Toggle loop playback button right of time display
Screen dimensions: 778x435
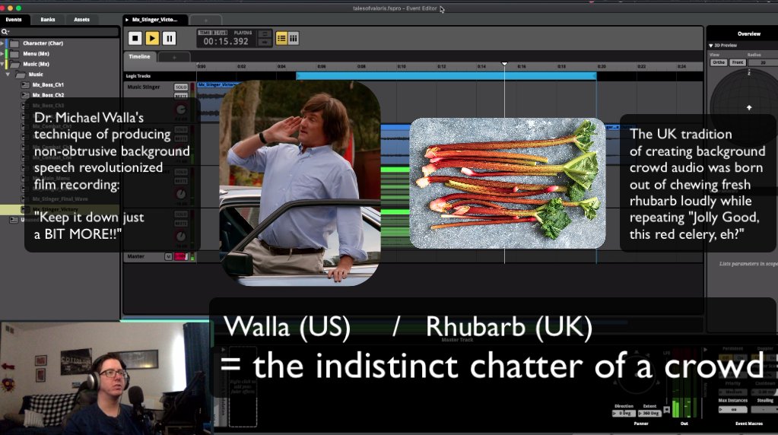pyautogui.click(x=265, y=33)
